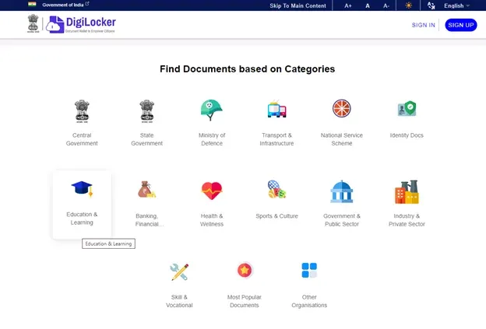Open the Health & Wellness heart icon
486x329 pixels.
211,191
